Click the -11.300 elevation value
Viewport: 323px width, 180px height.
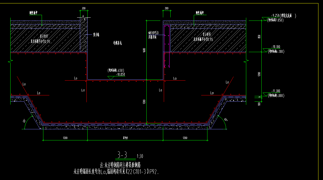point(276,91)
